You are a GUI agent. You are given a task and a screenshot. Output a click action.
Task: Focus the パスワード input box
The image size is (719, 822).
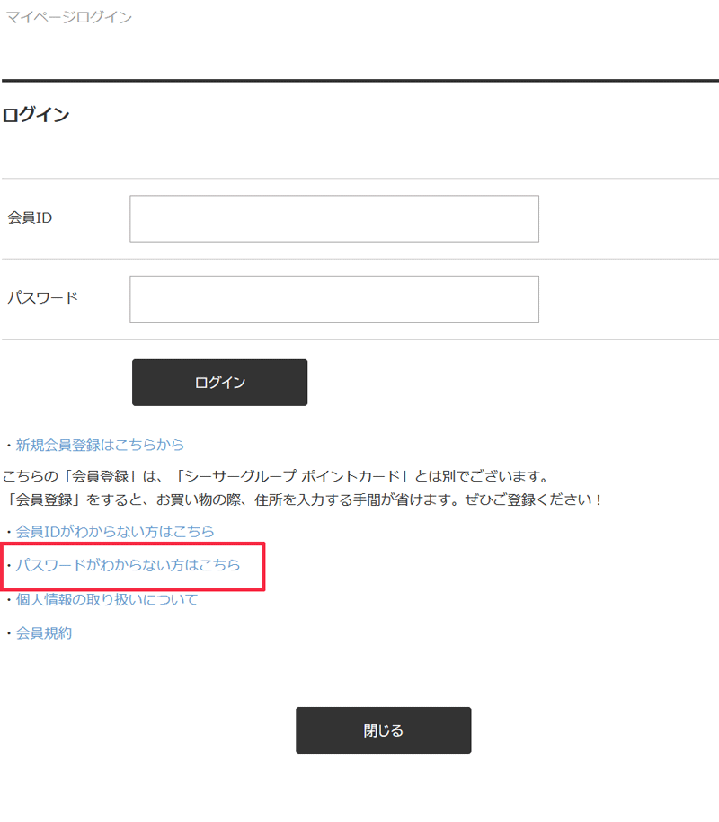[x=333, y=298]
